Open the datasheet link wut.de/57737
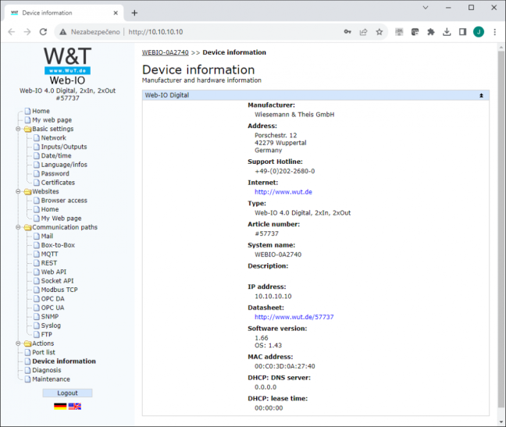 pos(294,317)
